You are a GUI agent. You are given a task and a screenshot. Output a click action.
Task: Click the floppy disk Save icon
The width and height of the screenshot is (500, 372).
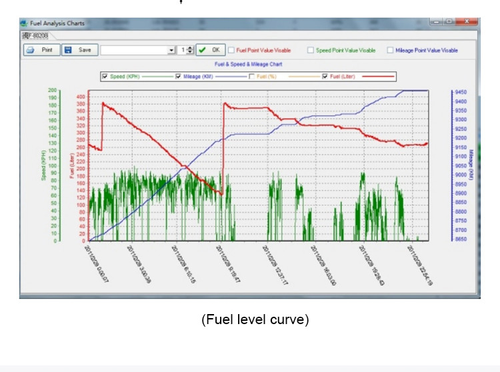[x=68, y=50]
